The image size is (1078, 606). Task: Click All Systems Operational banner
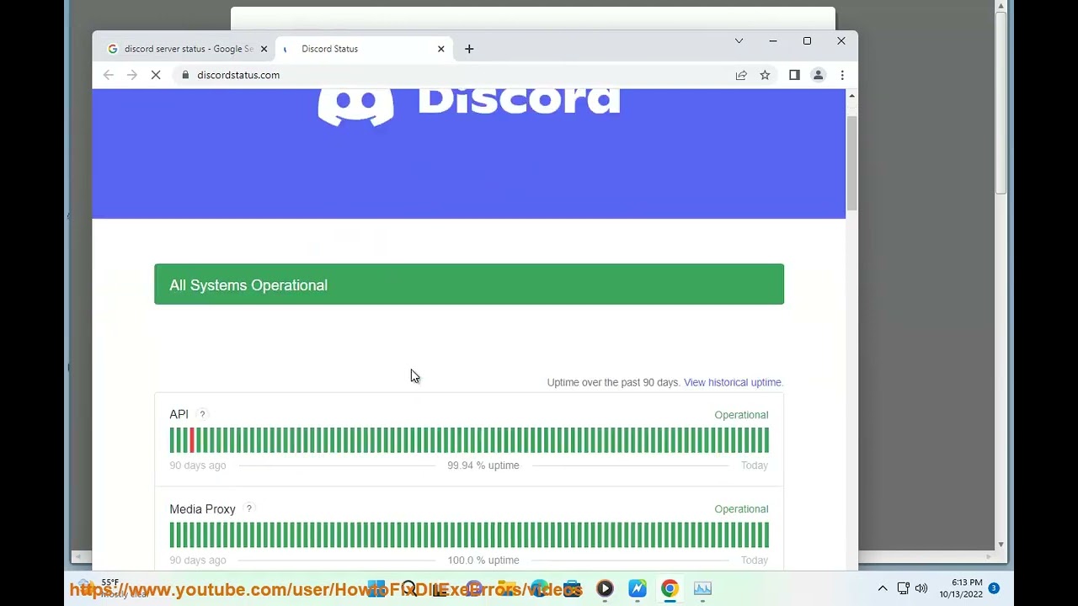tap(469, 284)
